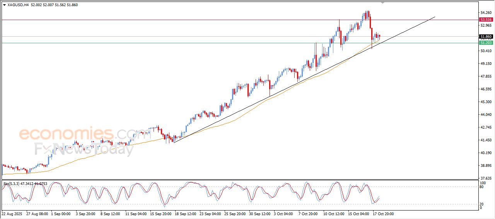Select the red 53.516 price label
Image resolution: width=495 pixels, height=219 pixels.
486,20
